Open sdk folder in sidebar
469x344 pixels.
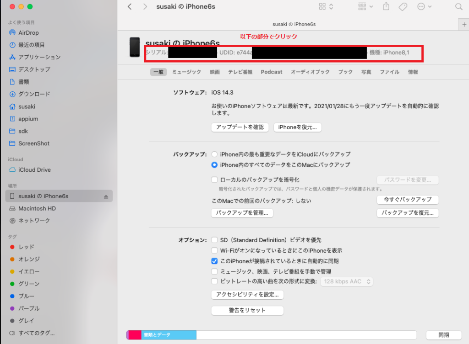[23, 131]
